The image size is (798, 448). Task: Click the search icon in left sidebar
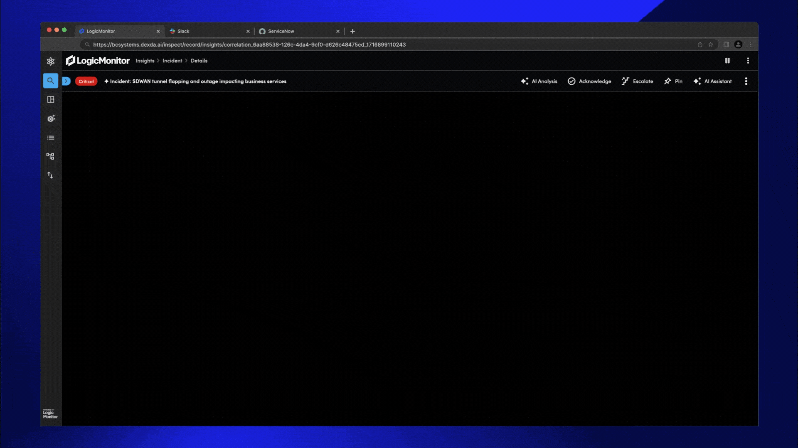(50, 81)
